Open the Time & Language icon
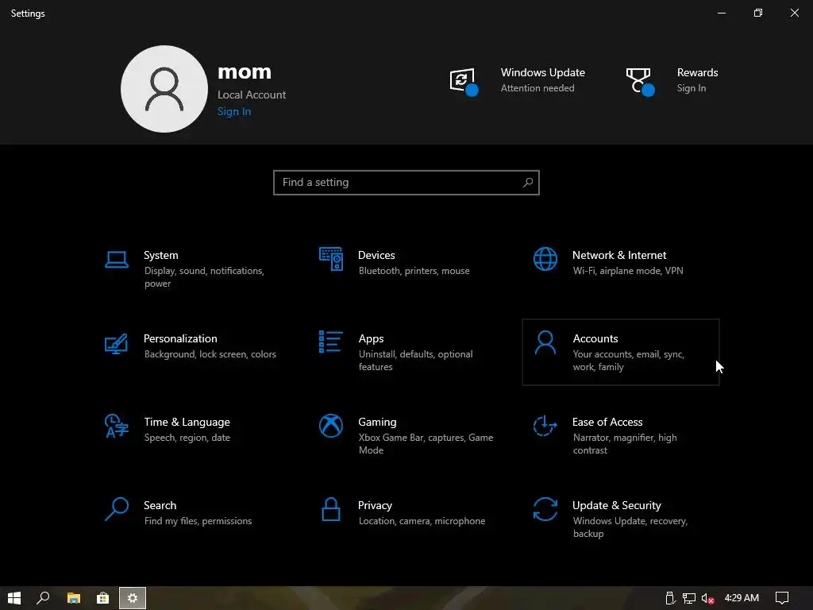Image resolution: width=813 pixels, height=610 pixels. pyautogui.click(x=116, y=426)
